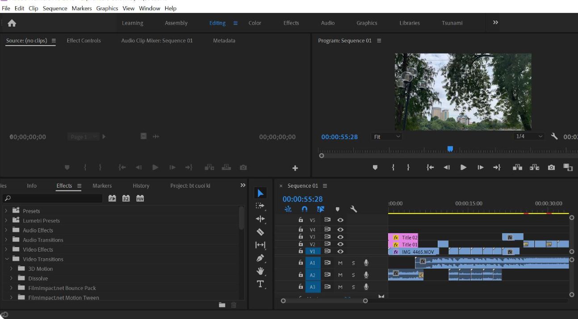Pick the Razor tool
Viewport: 578px width, 319px height.
pyautogui.click(x=260, y=232)
